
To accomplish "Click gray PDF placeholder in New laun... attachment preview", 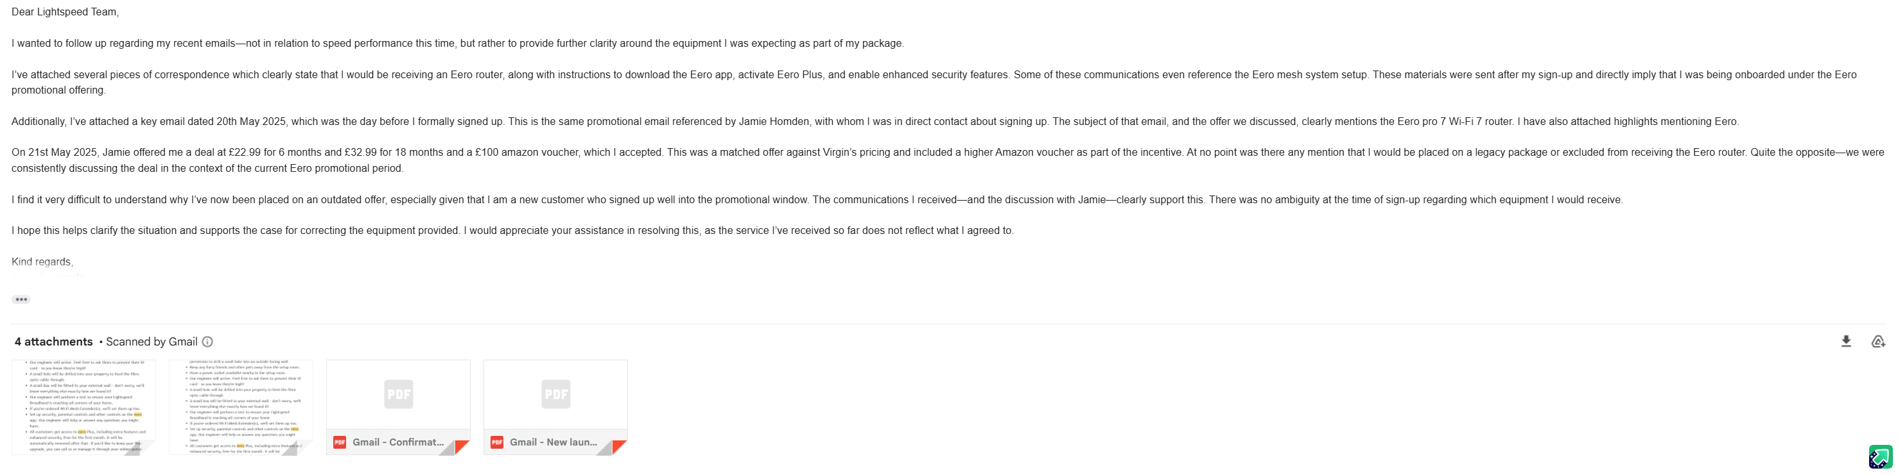I will (555, 394).
